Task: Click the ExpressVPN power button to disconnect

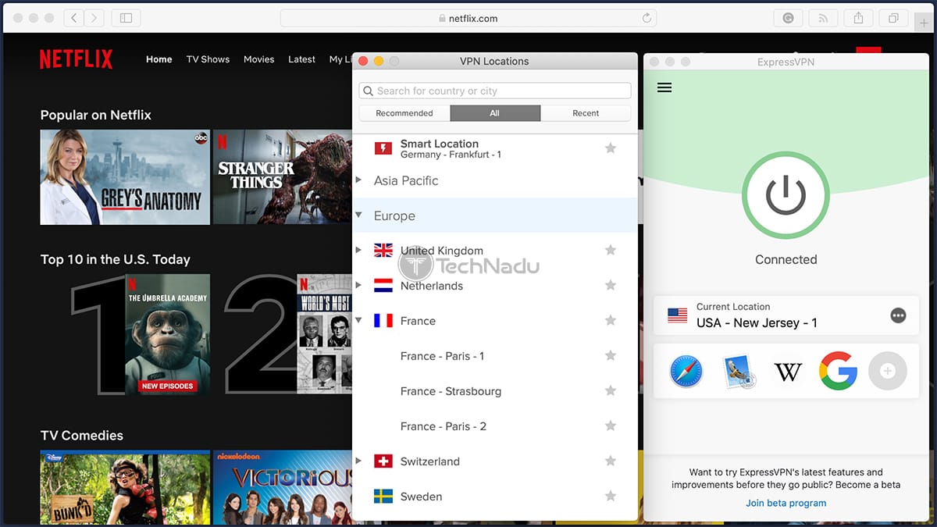Action: pos(786,194)
